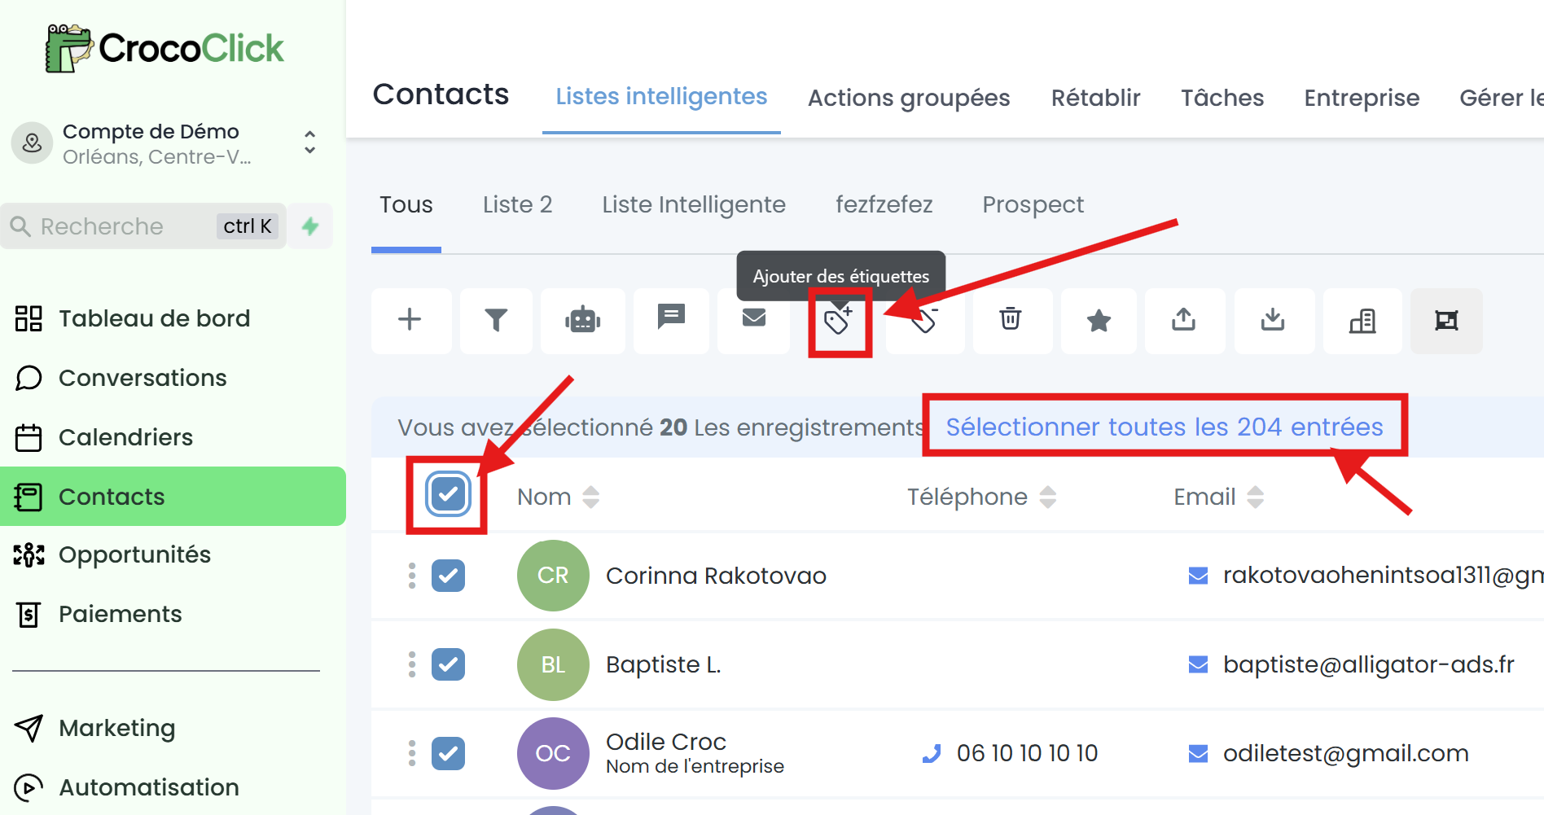Uncheck Odile Croc's row checkbox
This screenshot has height=815, width=1544.
pos(448,753)
